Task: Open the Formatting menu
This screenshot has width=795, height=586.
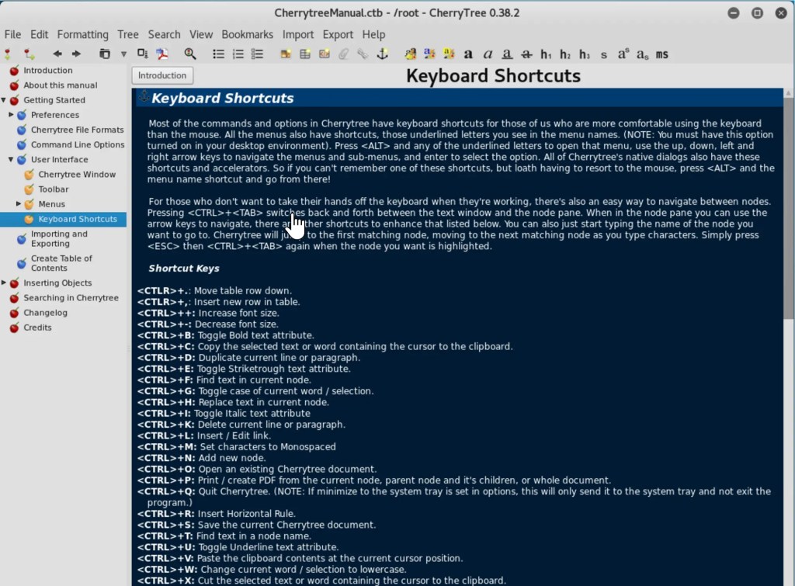Action: (82, 34)
